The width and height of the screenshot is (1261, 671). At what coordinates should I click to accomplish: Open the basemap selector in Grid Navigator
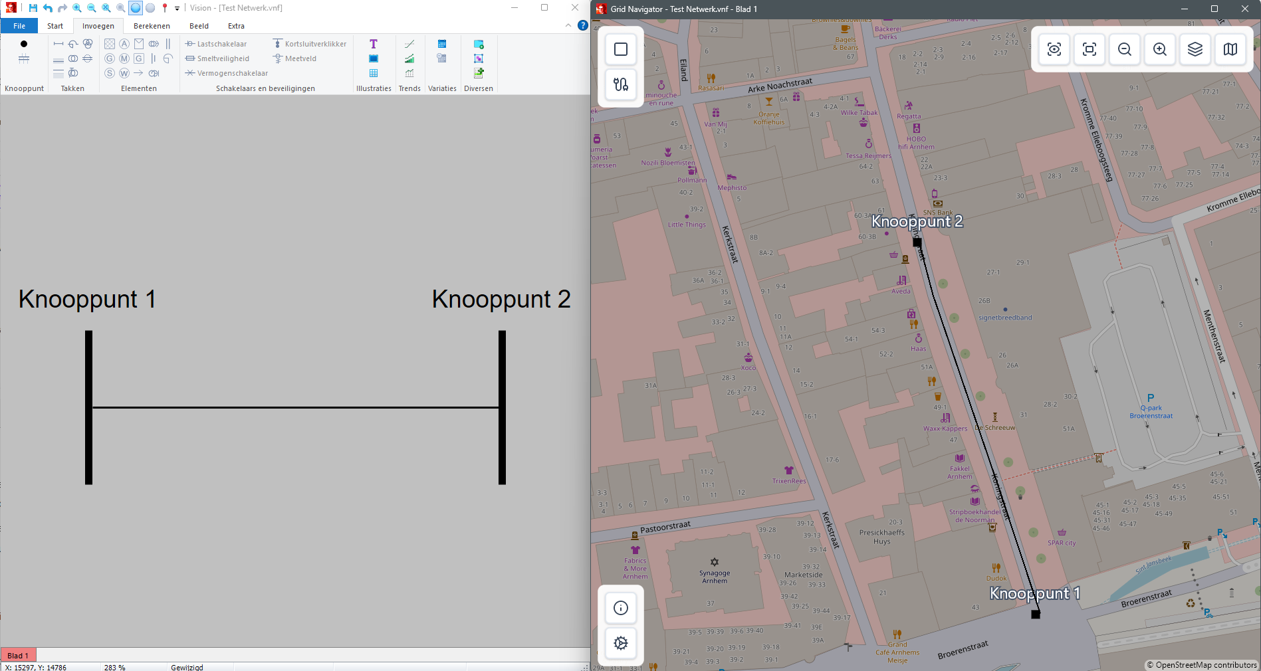click(1230, 49)
